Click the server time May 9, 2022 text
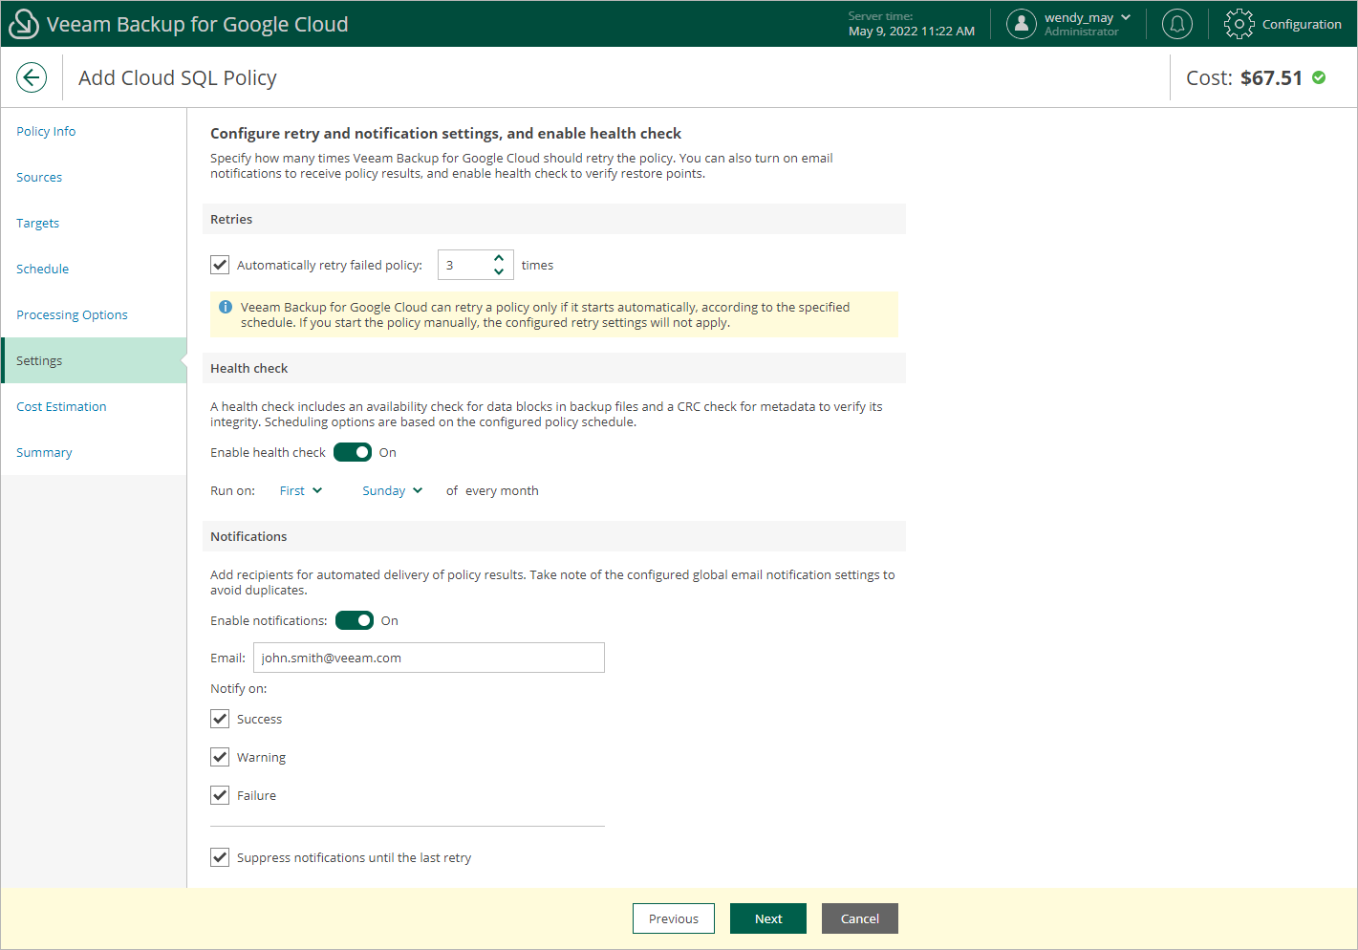 click(912, 31)
